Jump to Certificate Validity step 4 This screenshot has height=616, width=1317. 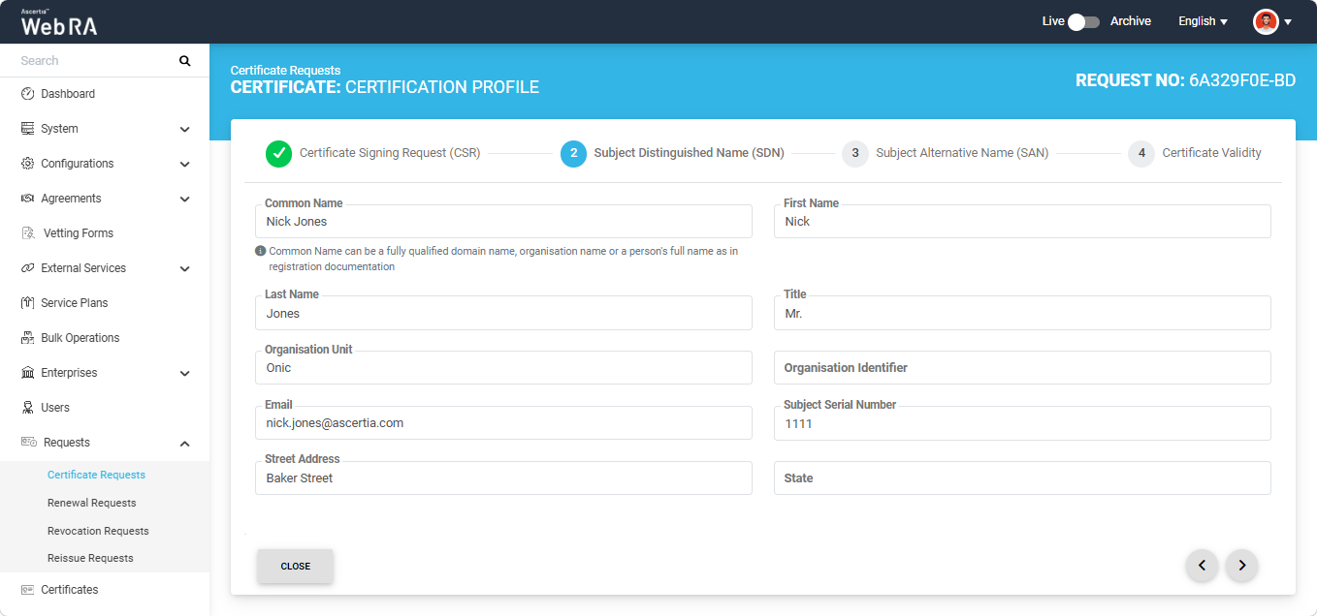tap(1195, 153)
